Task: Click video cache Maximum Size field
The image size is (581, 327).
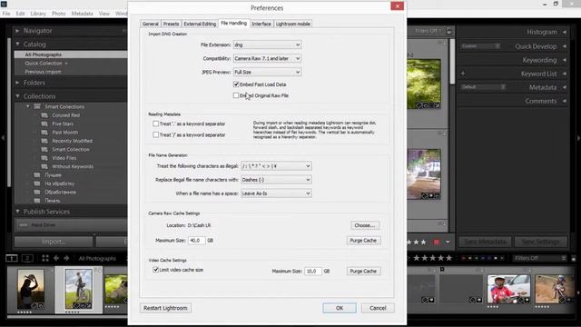Action: click(312, 272)
